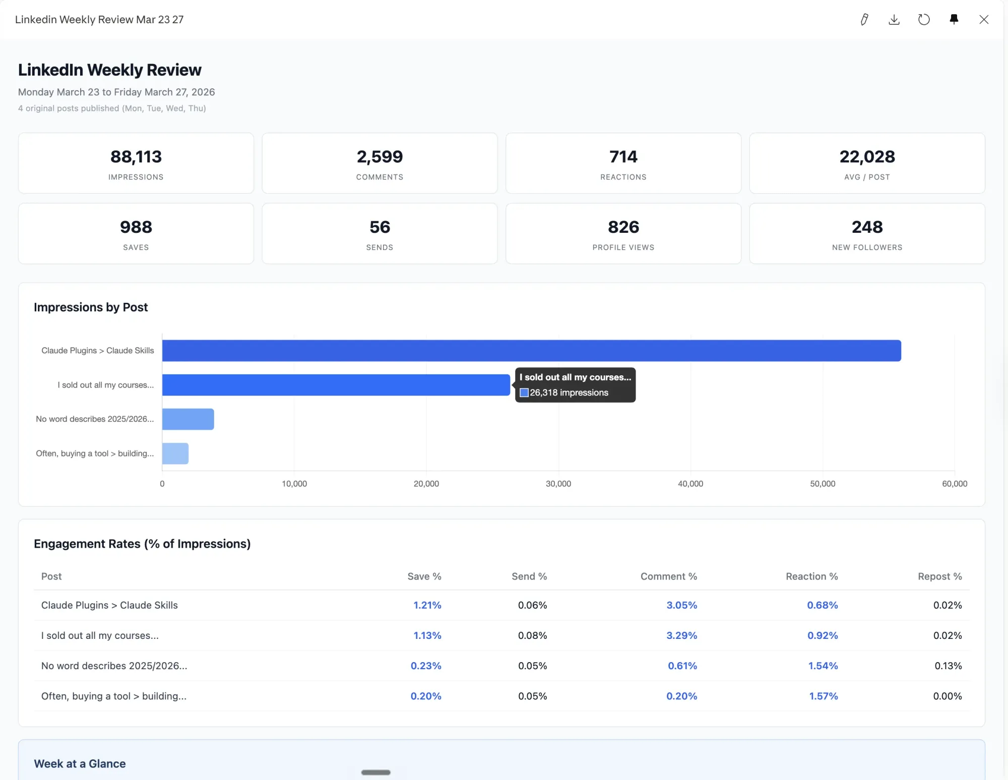Click the 60,000 axis label
The height and width of the screenshot is (780, 1008).
click(x=955, y=484)
